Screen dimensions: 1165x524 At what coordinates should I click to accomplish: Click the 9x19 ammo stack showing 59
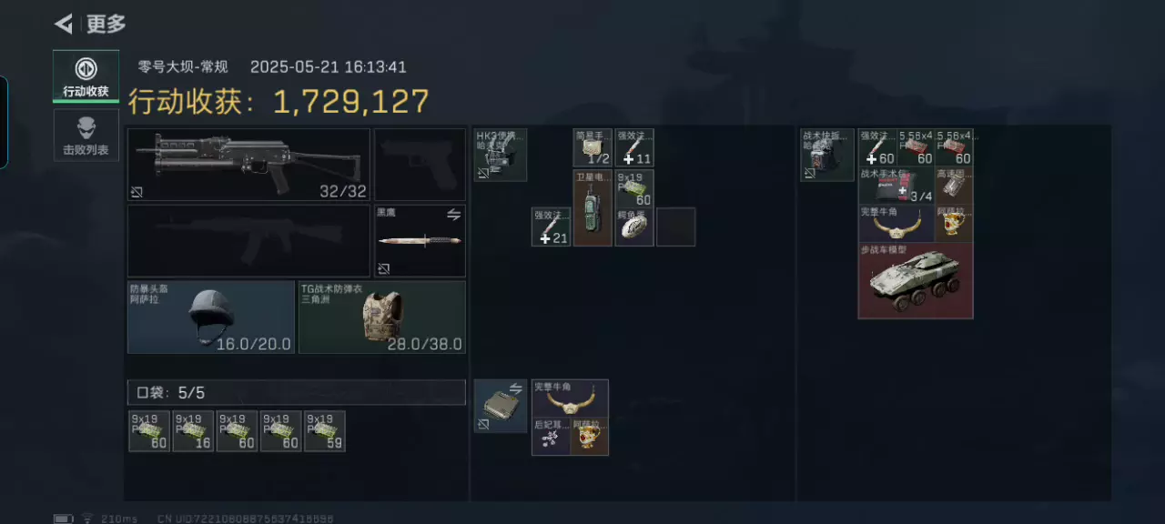point(324,431)
